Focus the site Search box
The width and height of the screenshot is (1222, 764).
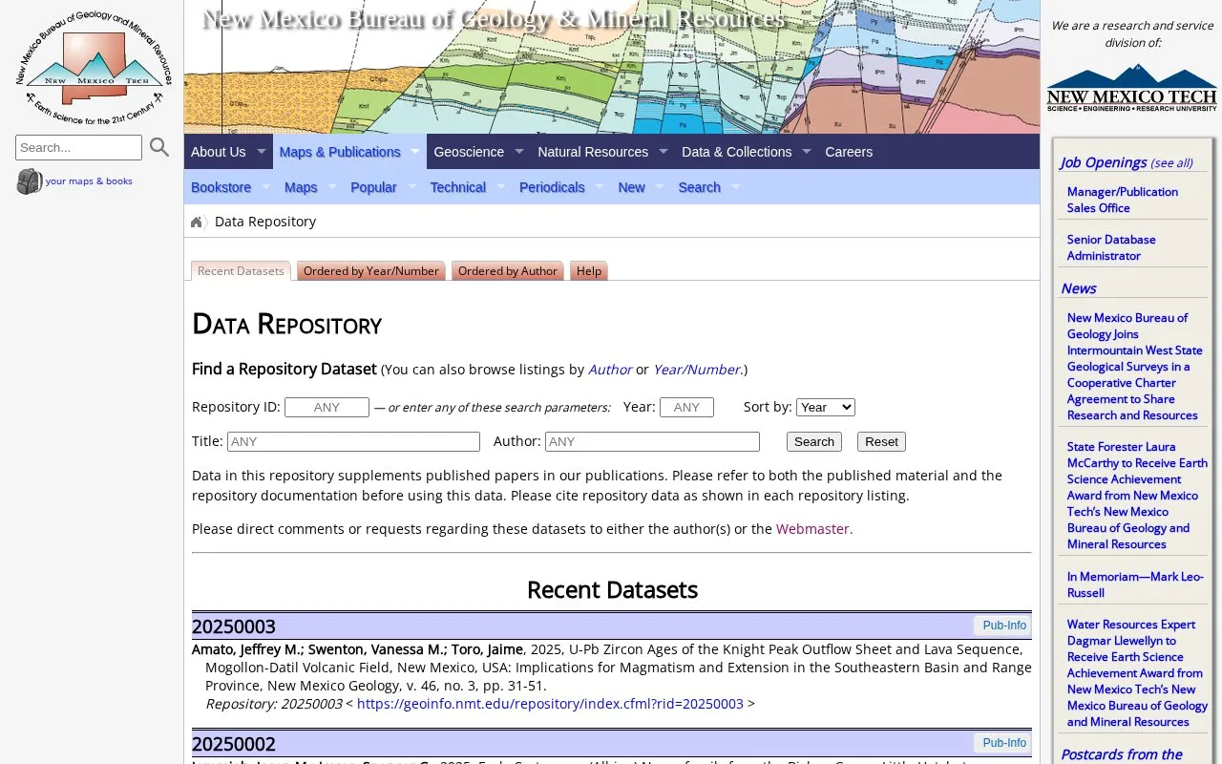coord(78,147)
